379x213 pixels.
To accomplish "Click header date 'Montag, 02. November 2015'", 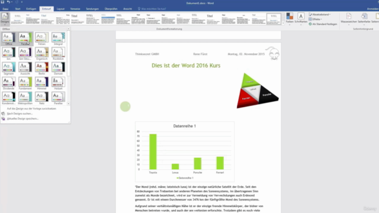I will click(246, 54).
